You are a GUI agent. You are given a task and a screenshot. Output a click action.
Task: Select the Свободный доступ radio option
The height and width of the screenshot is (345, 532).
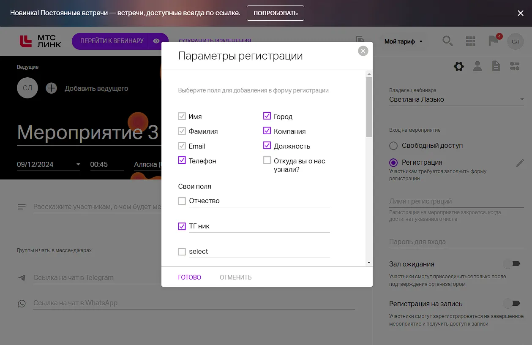[393, 146]
